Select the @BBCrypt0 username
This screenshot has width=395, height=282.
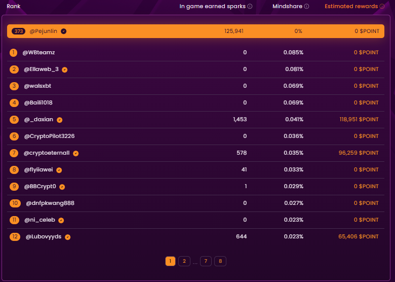tap(40, 187)
